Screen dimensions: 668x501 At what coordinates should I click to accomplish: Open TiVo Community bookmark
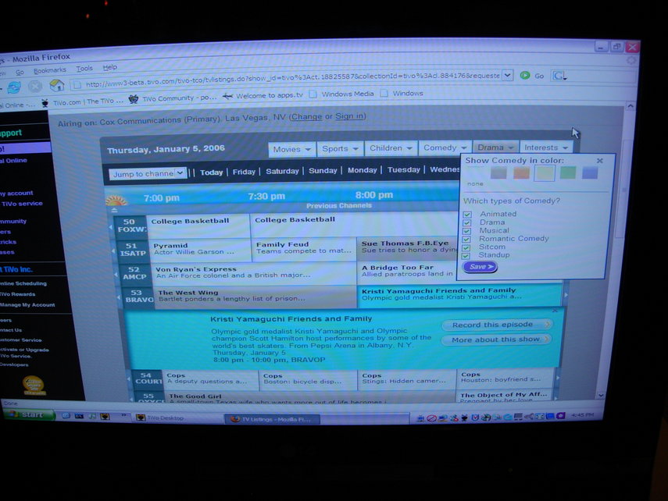pos(173,98)
